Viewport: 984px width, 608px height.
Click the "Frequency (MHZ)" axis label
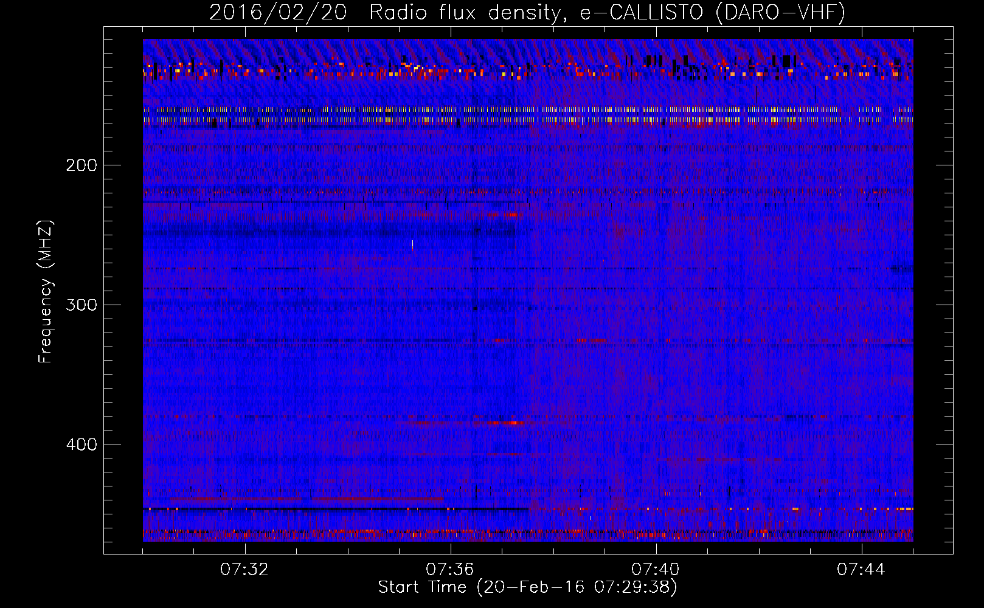coord(46,292)
